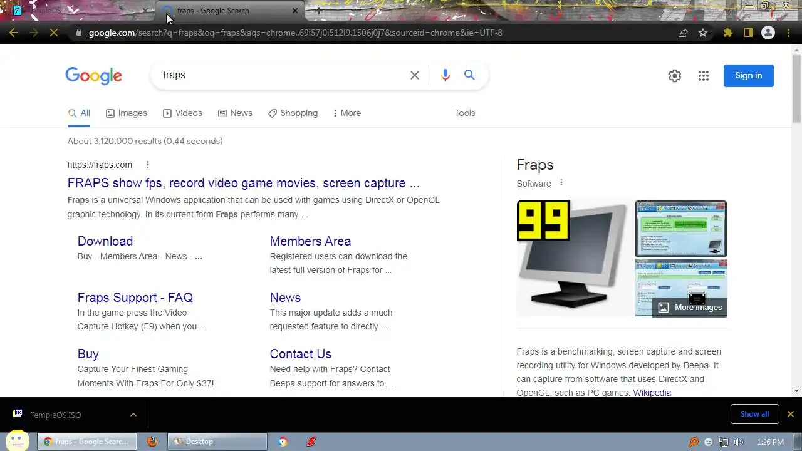Image resolution: width=802 pixels, height=451 pixels.
Task: Open the Contact Us sitelink
Action: [x=301, y=354]
